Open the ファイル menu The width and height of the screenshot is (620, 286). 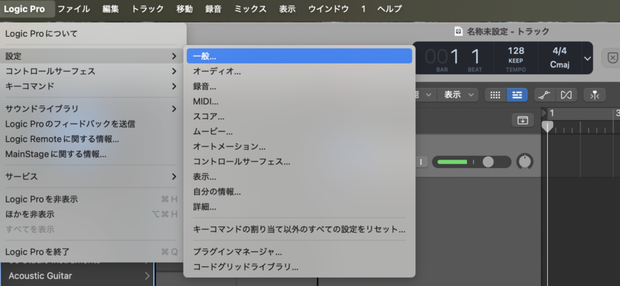pos(74,8)
